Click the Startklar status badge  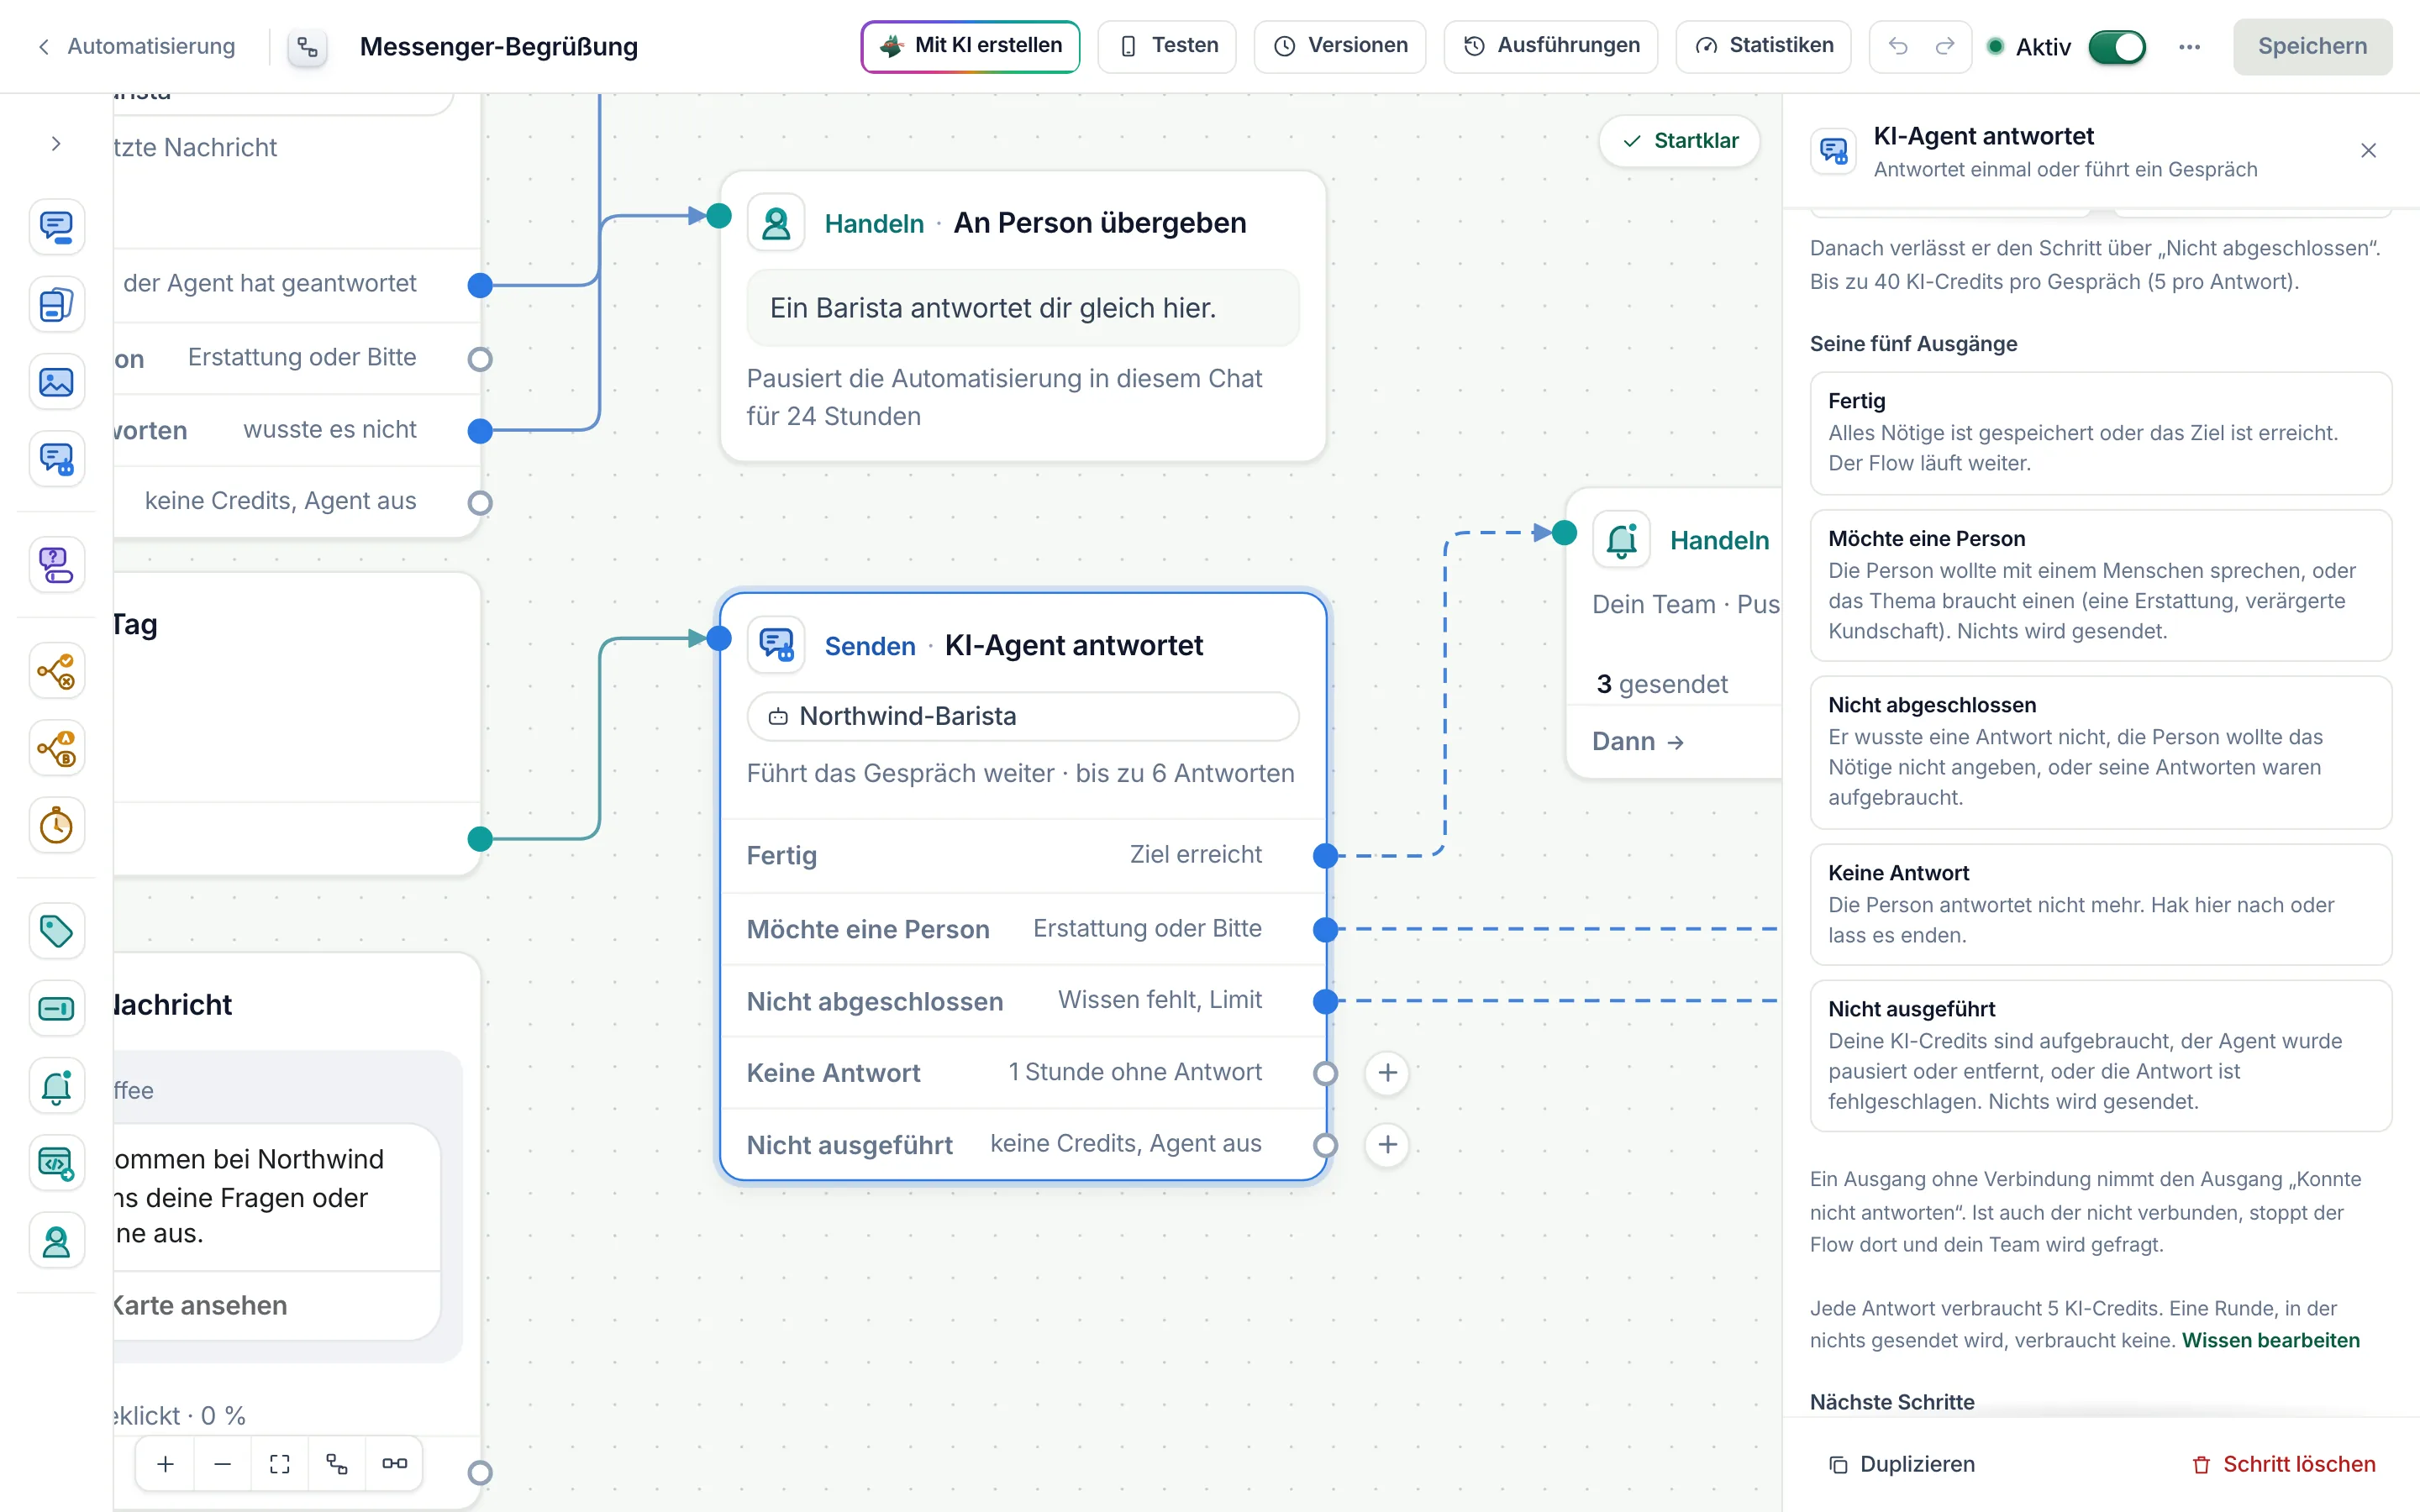[x=1680, y=141]
